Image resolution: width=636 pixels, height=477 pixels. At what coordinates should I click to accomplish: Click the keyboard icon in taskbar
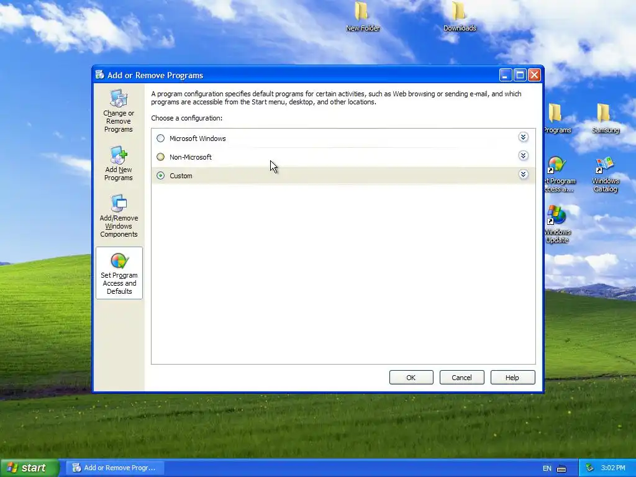[x=561, y=468]
